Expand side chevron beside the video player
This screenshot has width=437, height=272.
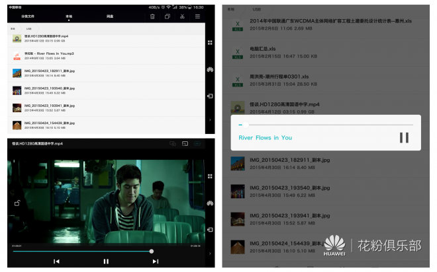tap(210, 254)
